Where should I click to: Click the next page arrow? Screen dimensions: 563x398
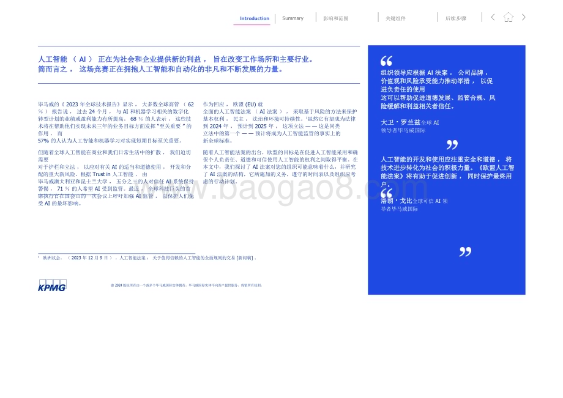[x=523, y=17]
